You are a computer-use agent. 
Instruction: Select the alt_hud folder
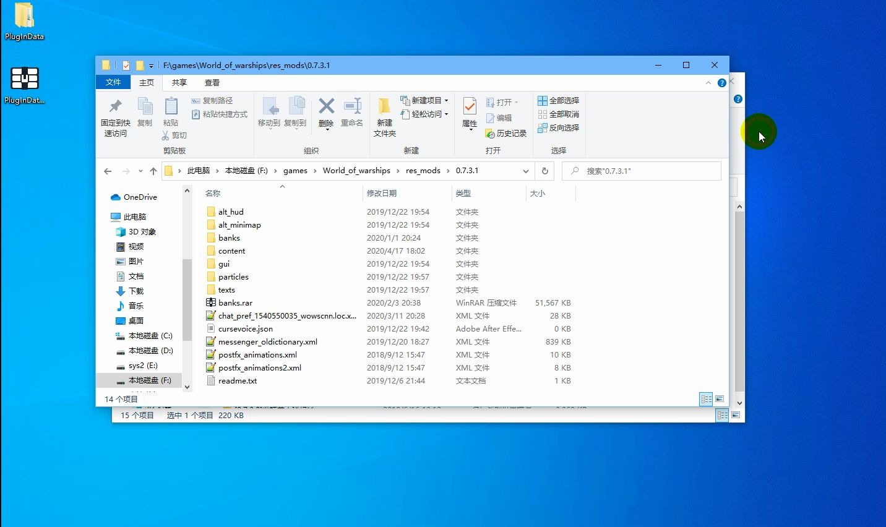click(231, 212)
